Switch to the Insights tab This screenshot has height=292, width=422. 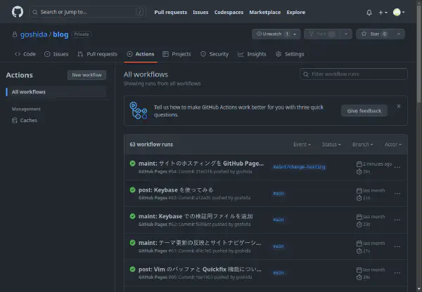(x=252, y=54)
